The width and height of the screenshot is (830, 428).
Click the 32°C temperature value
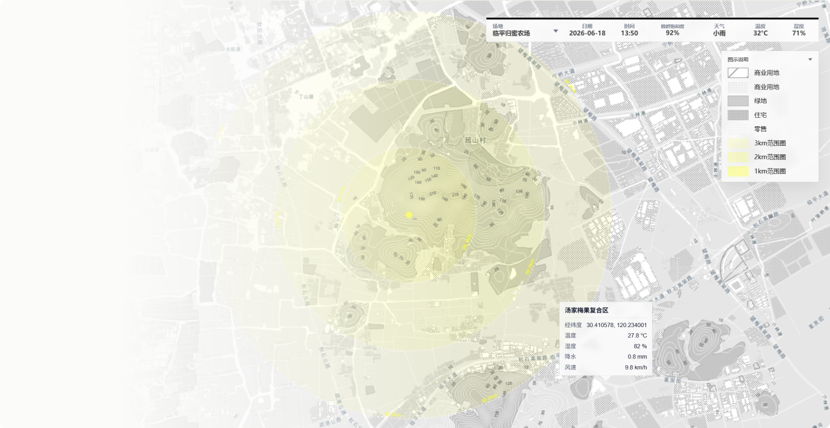coord(760,33)
